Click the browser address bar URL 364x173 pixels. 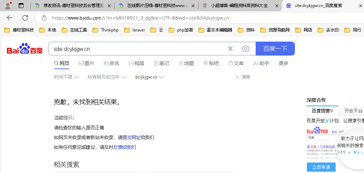pos(141,18)
